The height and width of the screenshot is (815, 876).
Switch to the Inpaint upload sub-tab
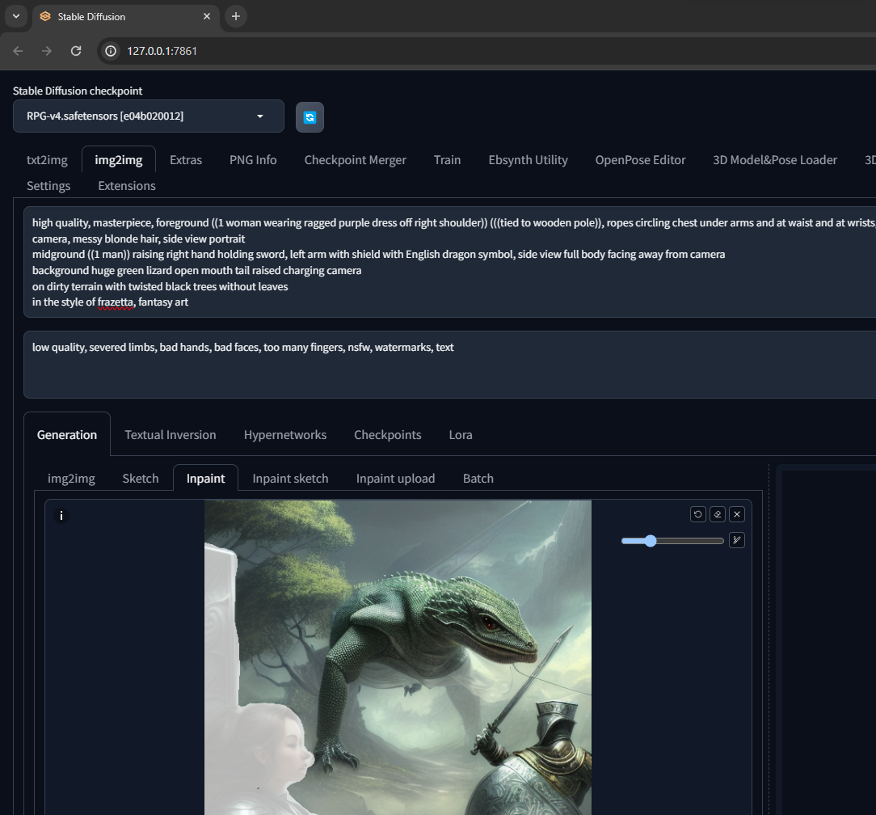point(395,479)
